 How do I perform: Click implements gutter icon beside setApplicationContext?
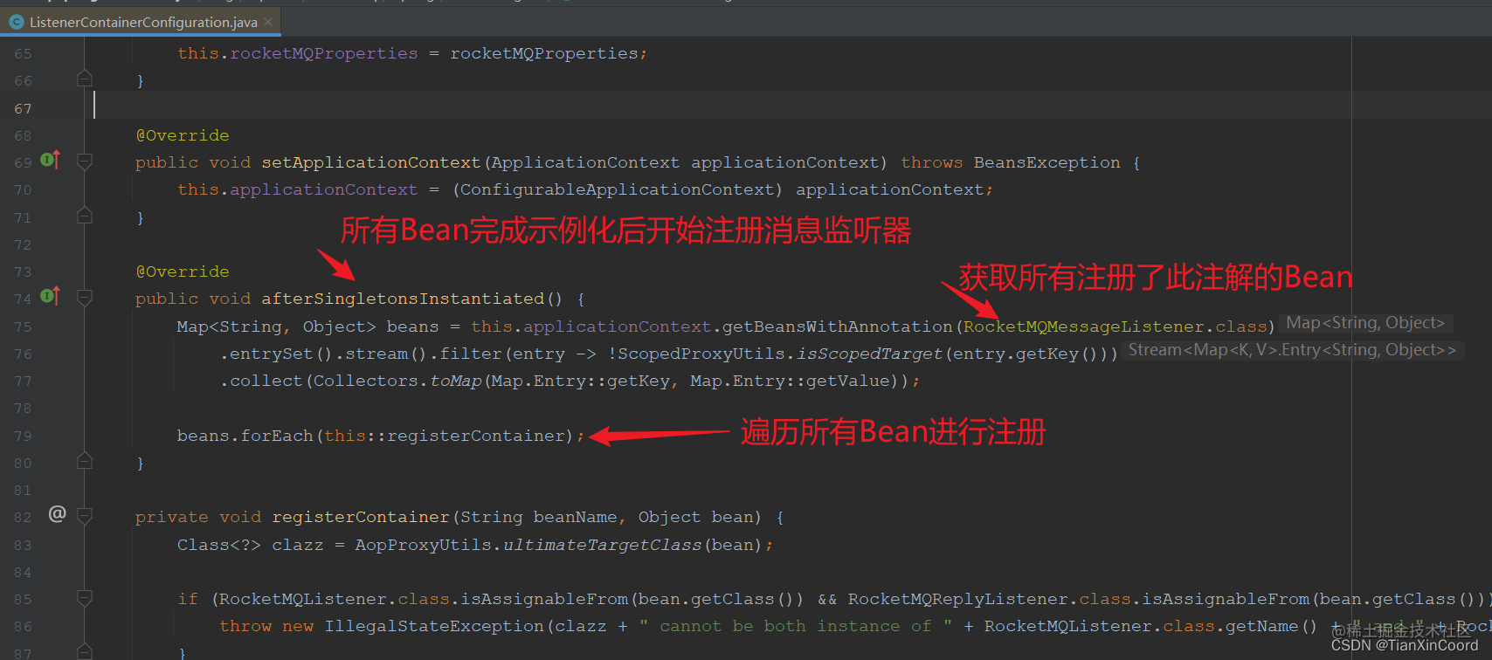(x=50, y=161)
